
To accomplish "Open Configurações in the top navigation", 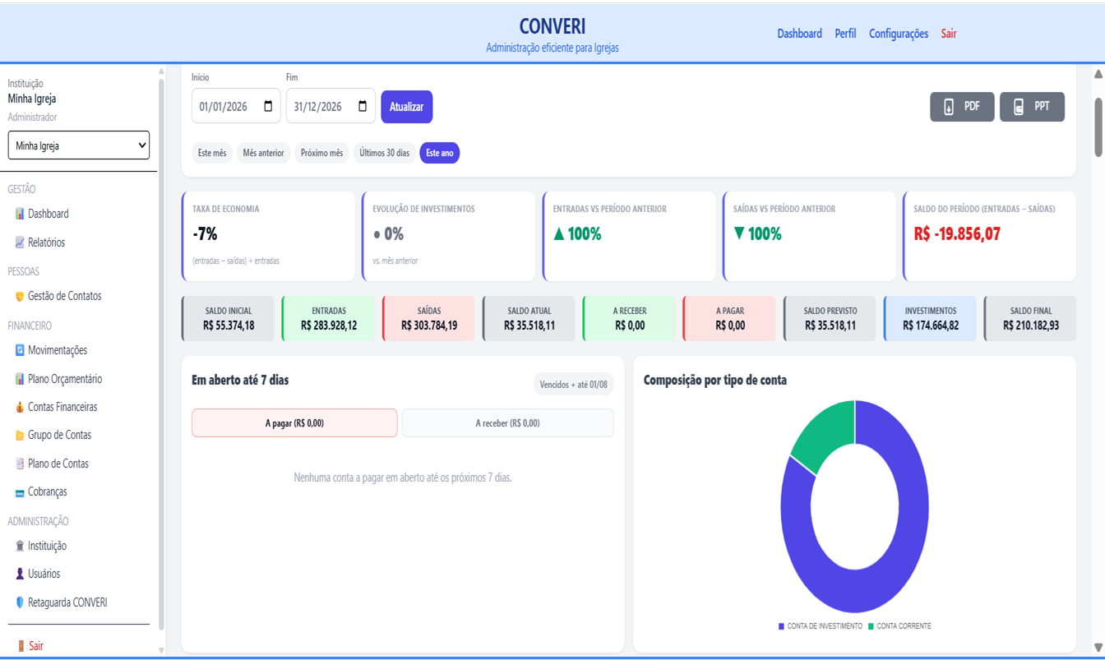I will click(x=898, y=34).
